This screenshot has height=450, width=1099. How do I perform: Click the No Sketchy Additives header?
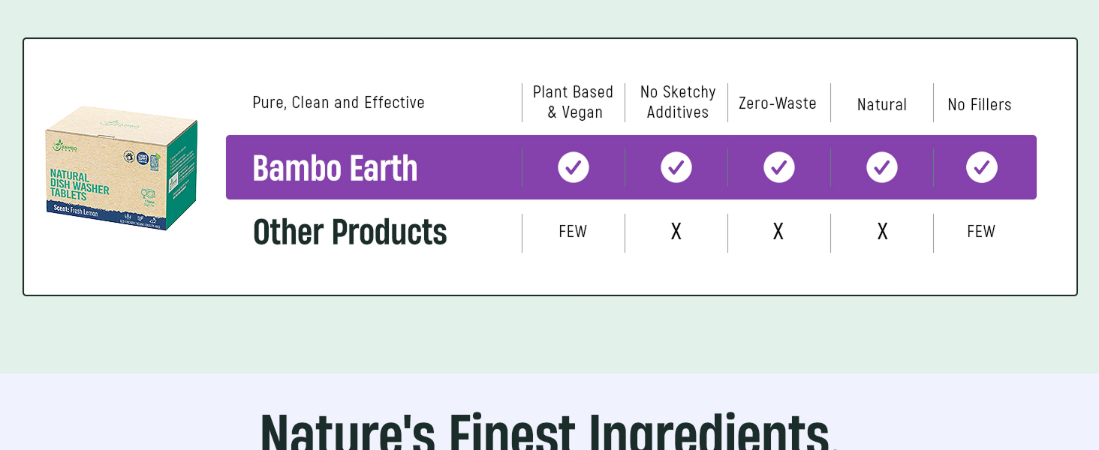677,102
